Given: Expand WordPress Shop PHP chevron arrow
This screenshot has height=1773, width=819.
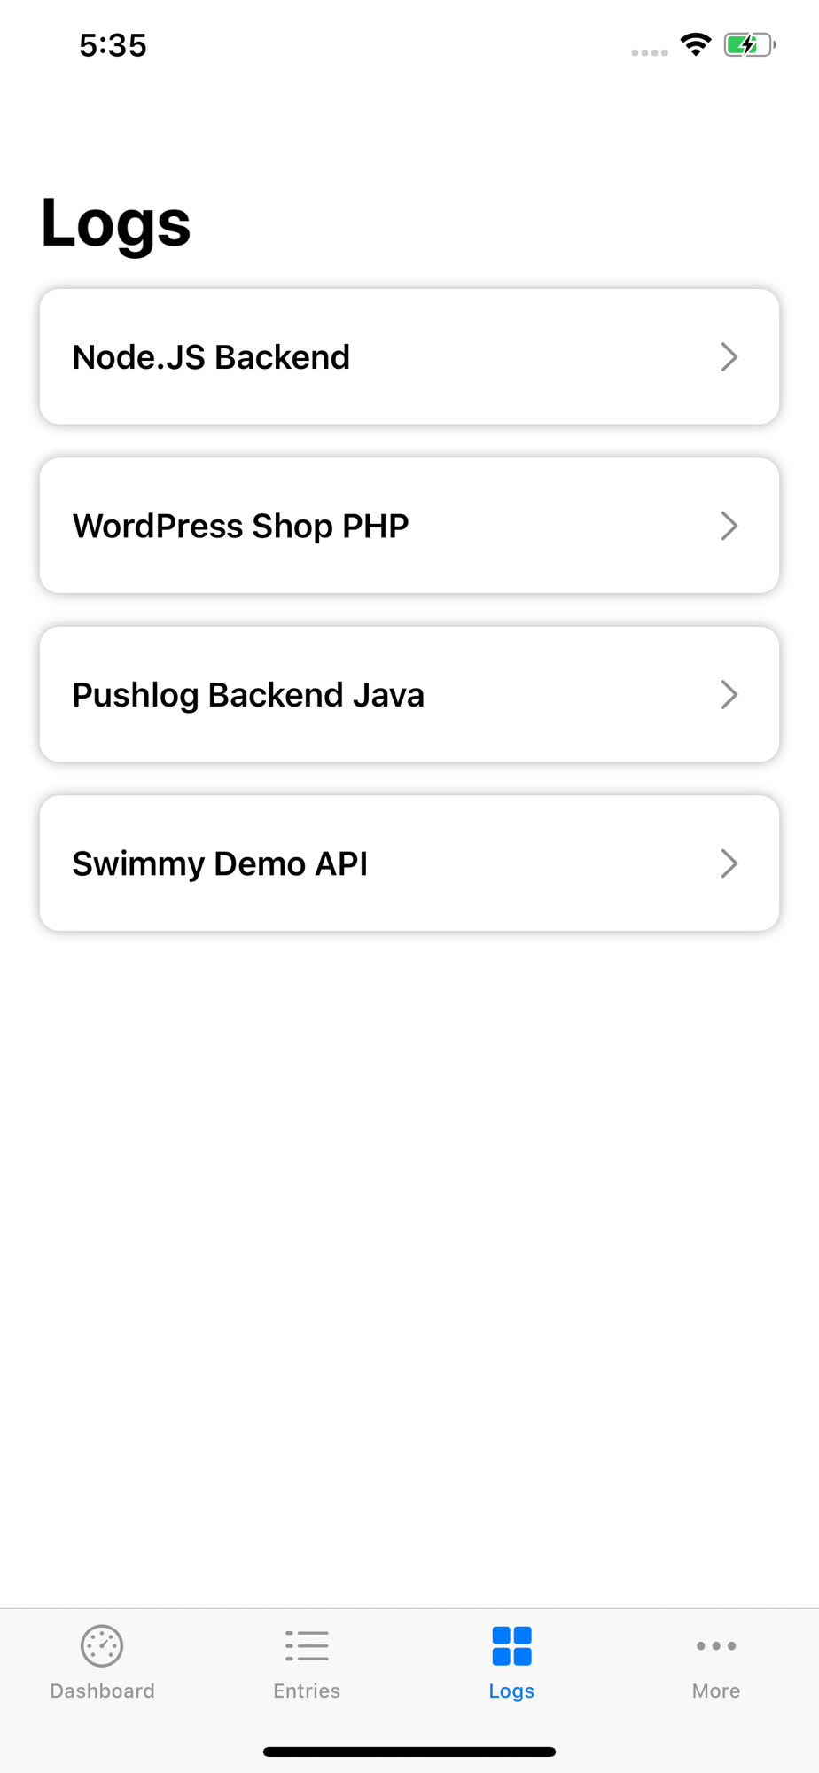Looking at the screenshot, I should tap(729, 526).
